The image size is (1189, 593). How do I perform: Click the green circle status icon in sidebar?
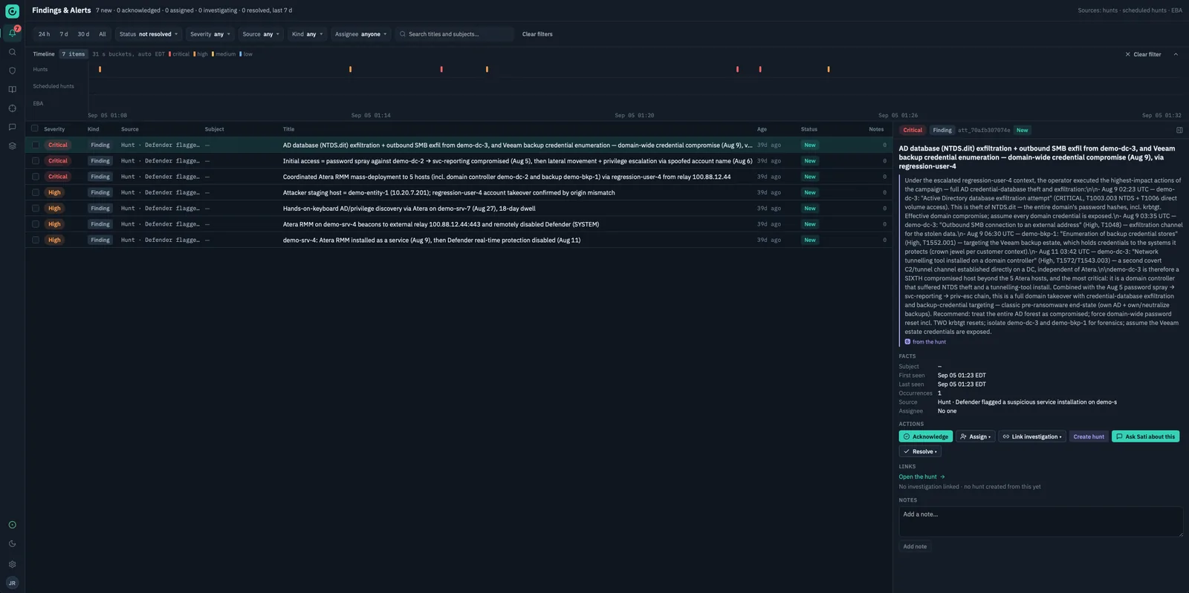[12, 525]
